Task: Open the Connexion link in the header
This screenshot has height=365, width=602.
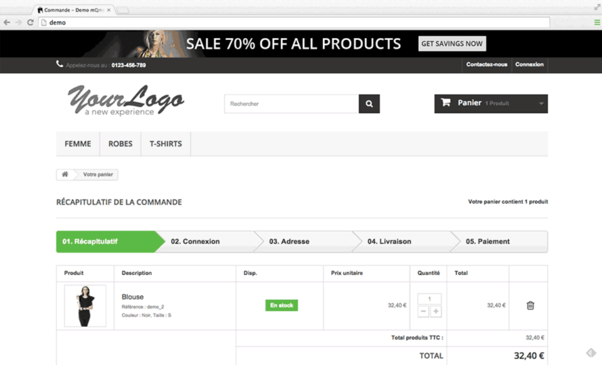Action: 529,64
